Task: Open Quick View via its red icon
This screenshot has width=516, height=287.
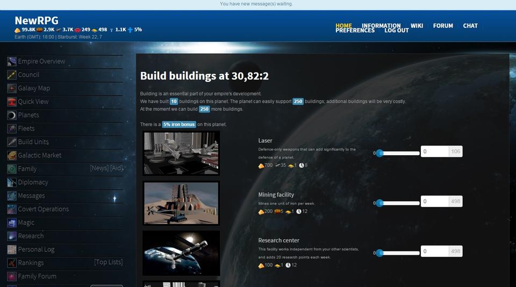Action: [12, 102]
